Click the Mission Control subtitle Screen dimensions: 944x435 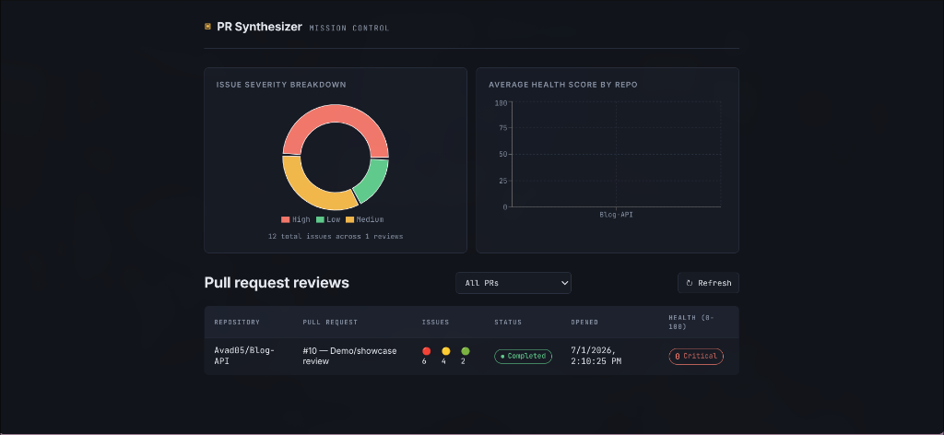[x=349, y=29]
